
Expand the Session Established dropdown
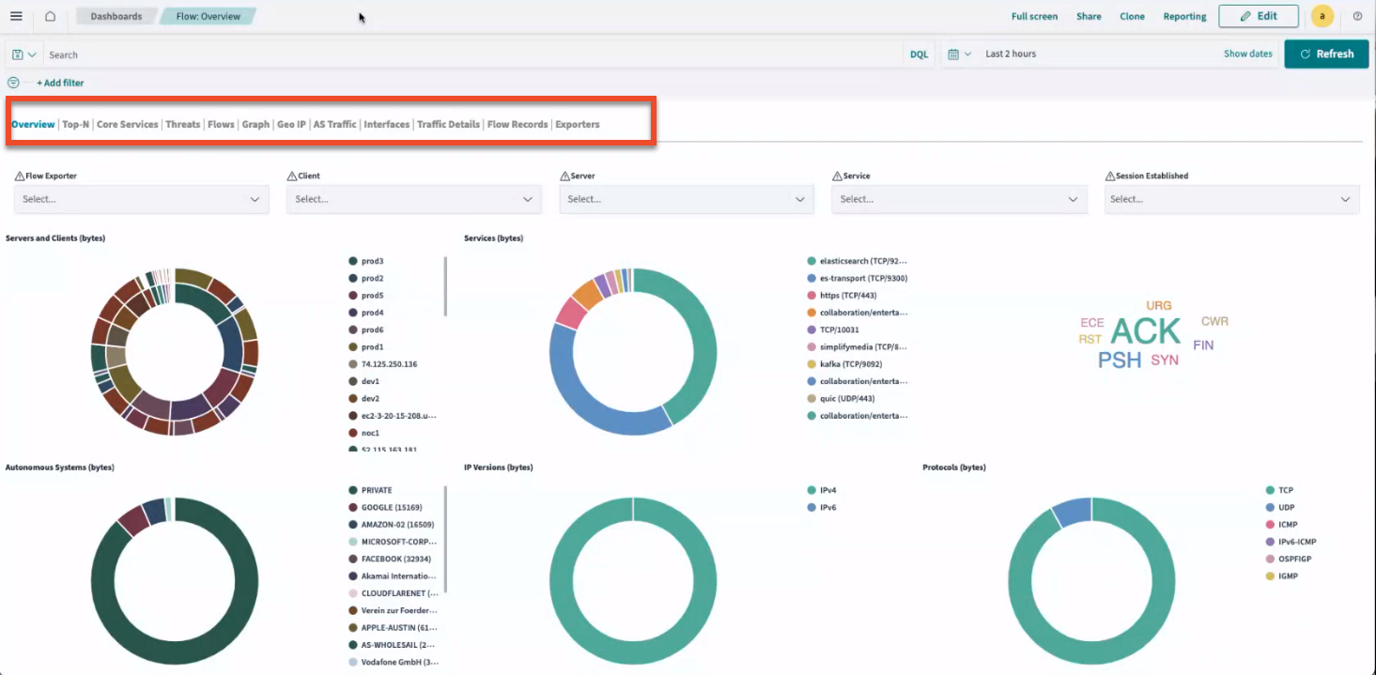coord(1230,199)
